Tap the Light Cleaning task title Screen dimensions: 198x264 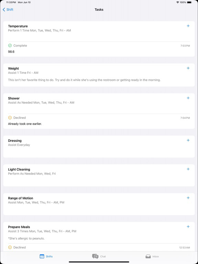click(x=19, y=169)
